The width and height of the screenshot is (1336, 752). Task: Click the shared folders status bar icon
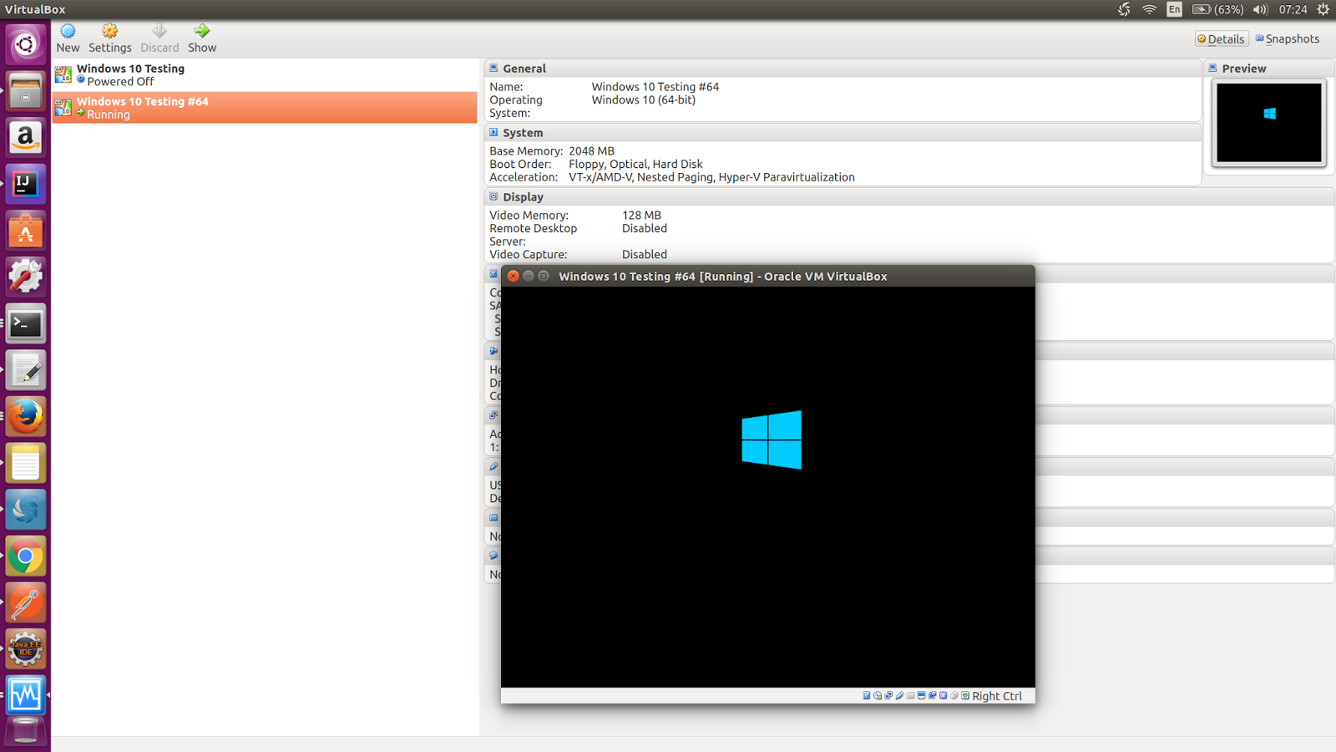point(909,695)
